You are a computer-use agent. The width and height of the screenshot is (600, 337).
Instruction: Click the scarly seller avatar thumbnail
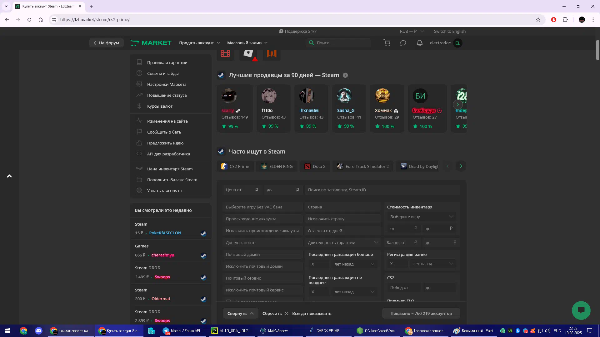[x=229, y=96]
